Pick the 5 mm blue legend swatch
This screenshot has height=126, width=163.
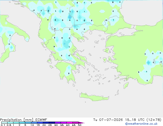point(28,123)
